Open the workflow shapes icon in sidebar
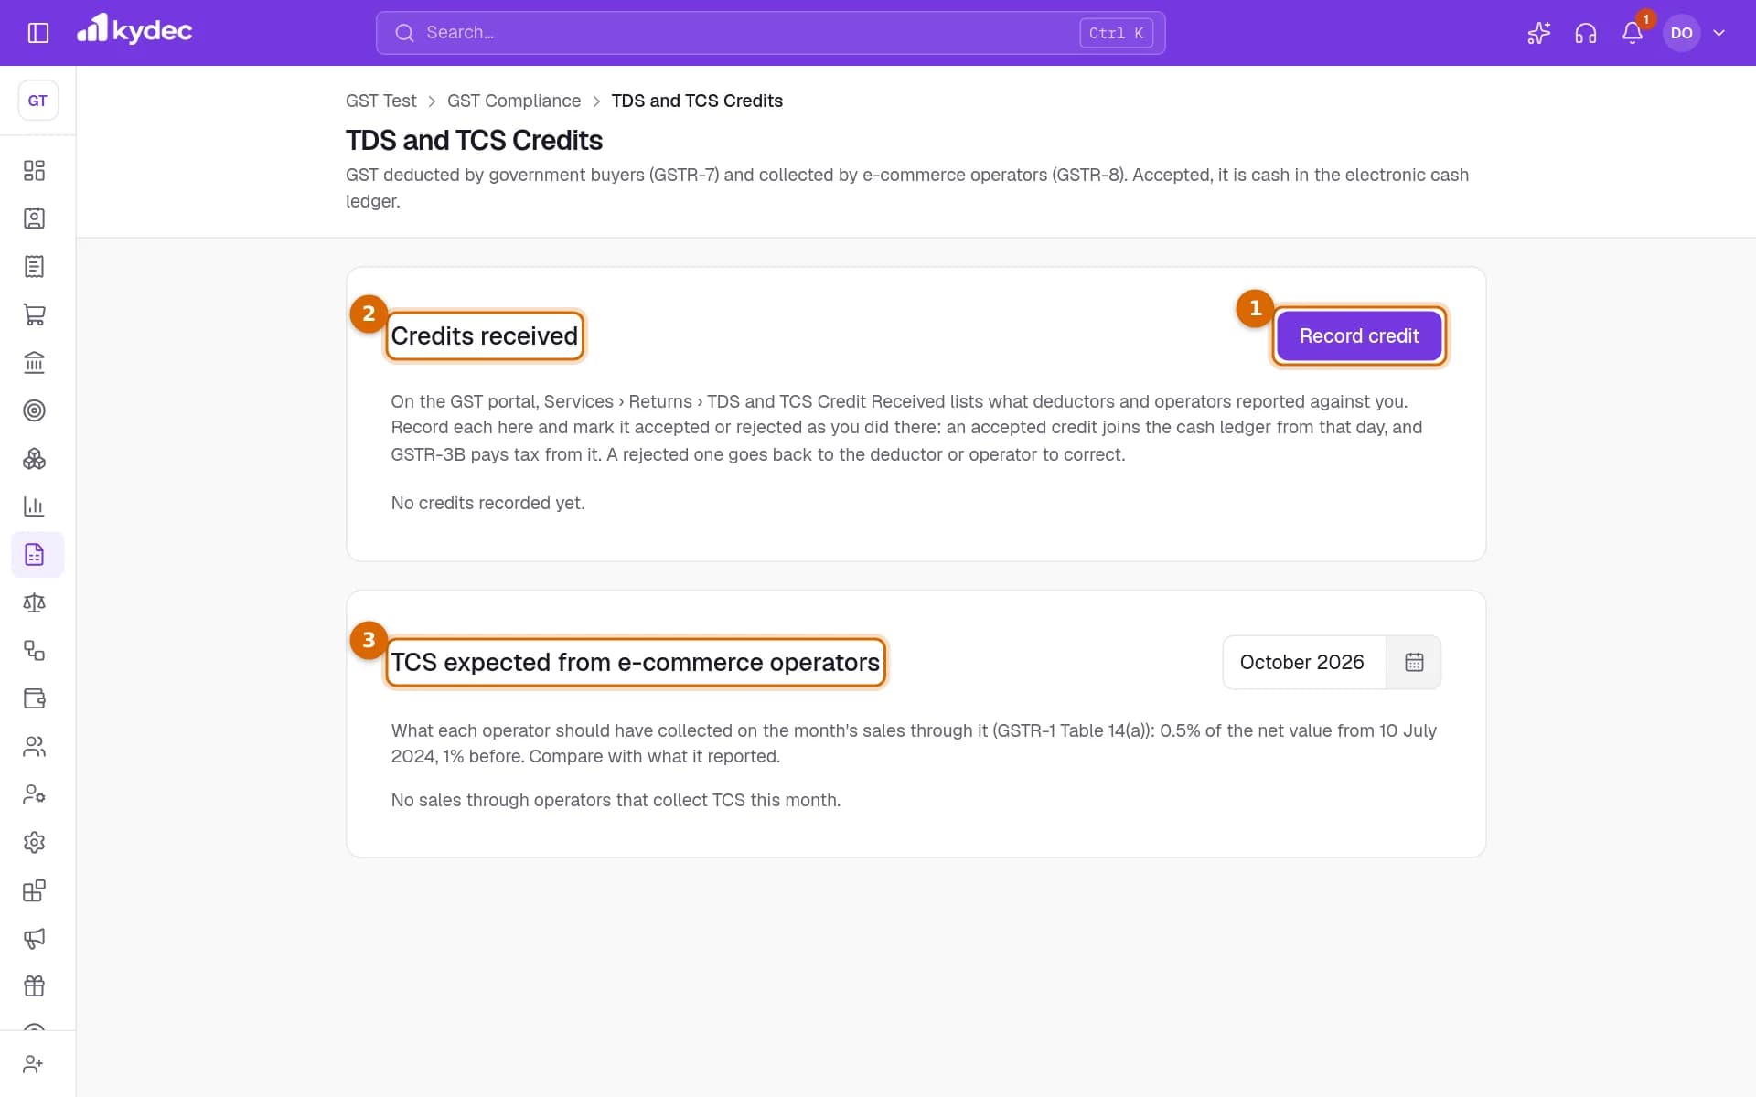 [x=34, y=651]
